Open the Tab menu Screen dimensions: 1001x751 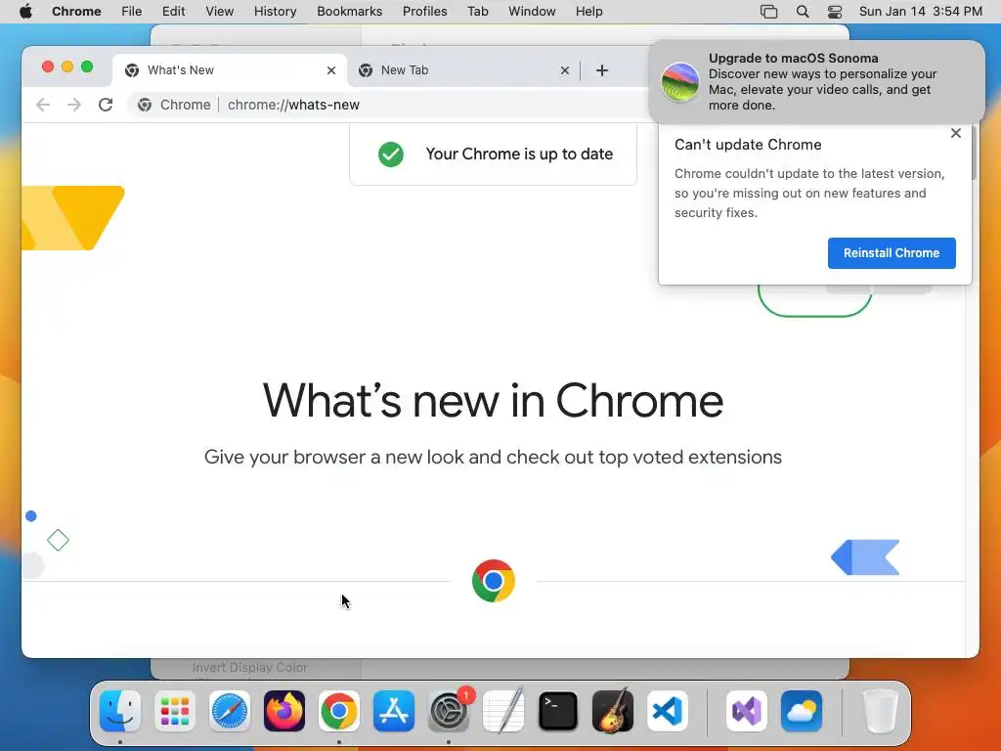pyautogui.click(x=477, y=12)
